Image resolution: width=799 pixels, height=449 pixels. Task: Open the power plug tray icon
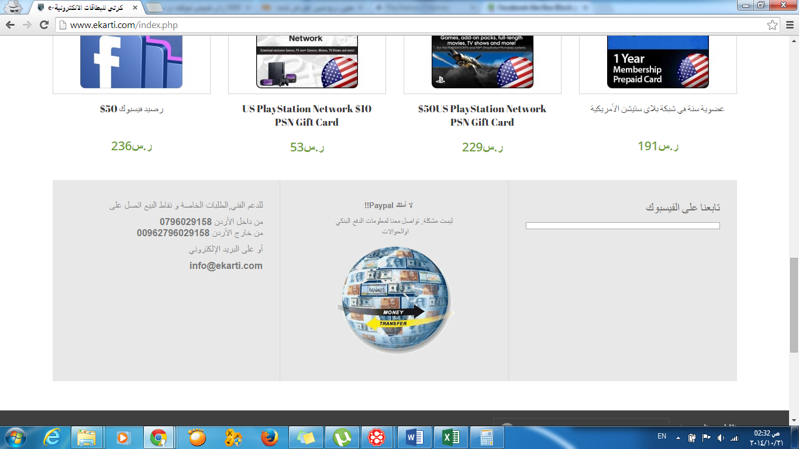(x=692, y=437)
